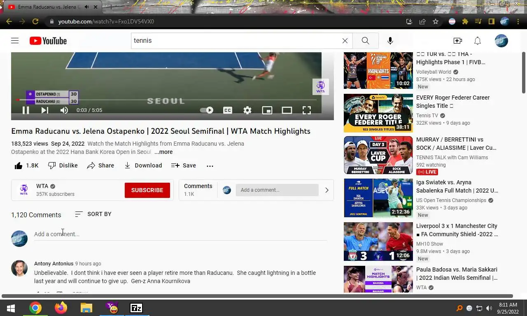Switch to theater mode
527x316 pixels.
click(287, 110)
